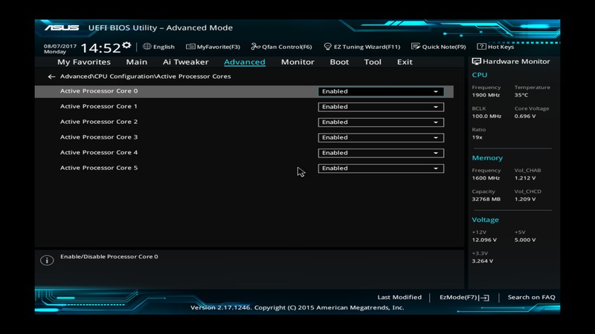595x334 pixels.
Task: Select the Exit menu tab
Action: [405, 62]
